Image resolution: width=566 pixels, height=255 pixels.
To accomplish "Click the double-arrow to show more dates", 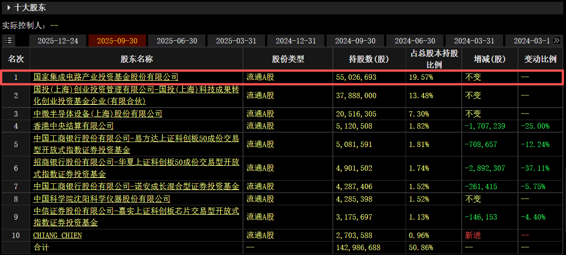I will coord(557,40).
